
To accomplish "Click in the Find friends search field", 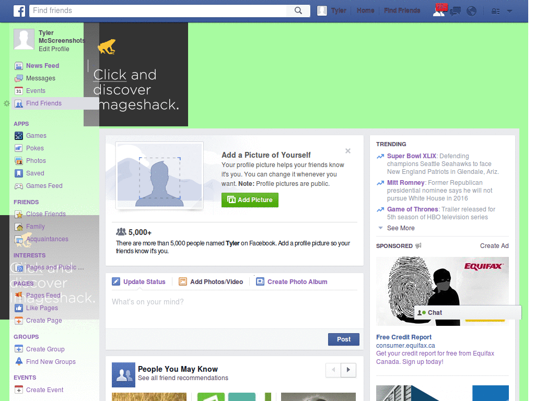I will coord(159,10).
